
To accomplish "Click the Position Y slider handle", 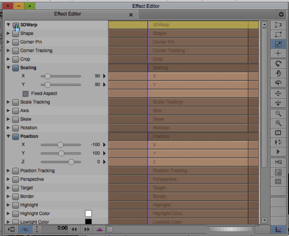I will click(x=61, y=154).
